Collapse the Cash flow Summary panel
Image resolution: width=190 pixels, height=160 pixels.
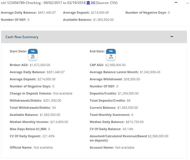[172, 36]
